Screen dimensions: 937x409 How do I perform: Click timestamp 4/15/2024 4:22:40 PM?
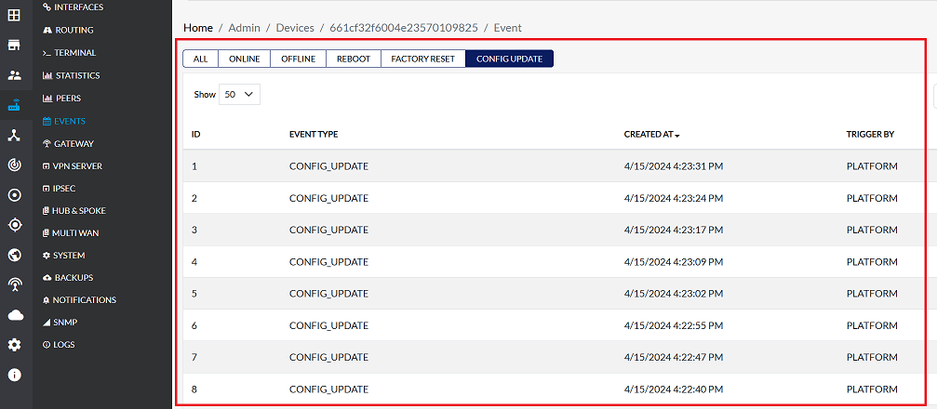pos(674,389)
